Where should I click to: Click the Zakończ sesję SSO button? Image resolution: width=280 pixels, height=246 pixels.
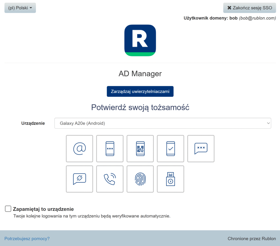coord(249,8)
